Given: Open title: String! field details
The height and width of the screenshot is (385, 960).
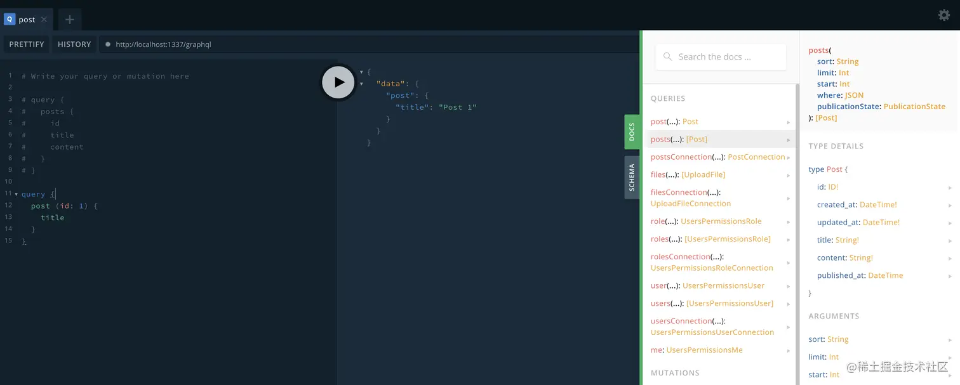Looking at the screenshot, I should point(880,240).
